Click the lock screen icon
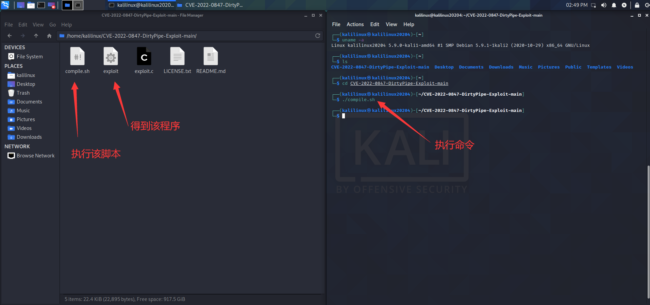The height and width of the screenshot is (305, 650). click(637, 5)
